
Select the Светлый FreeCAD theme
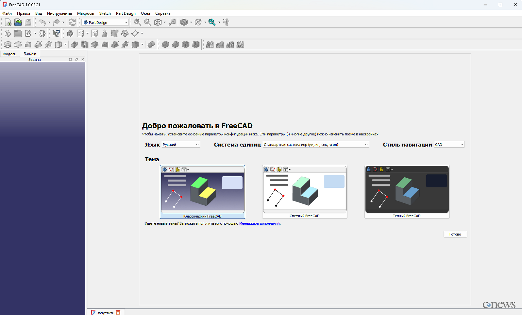click(x=305, y=192)
